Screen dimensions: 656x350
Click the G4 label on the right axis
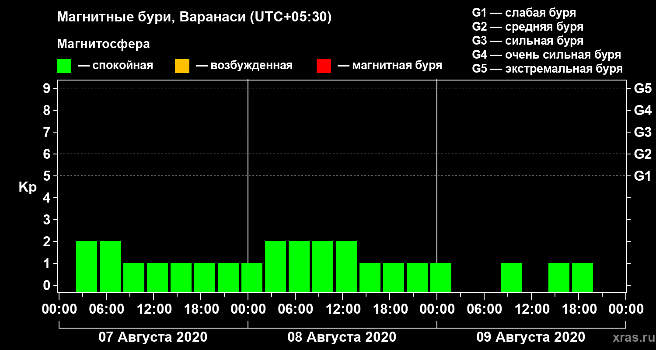(x=642, y=110)
